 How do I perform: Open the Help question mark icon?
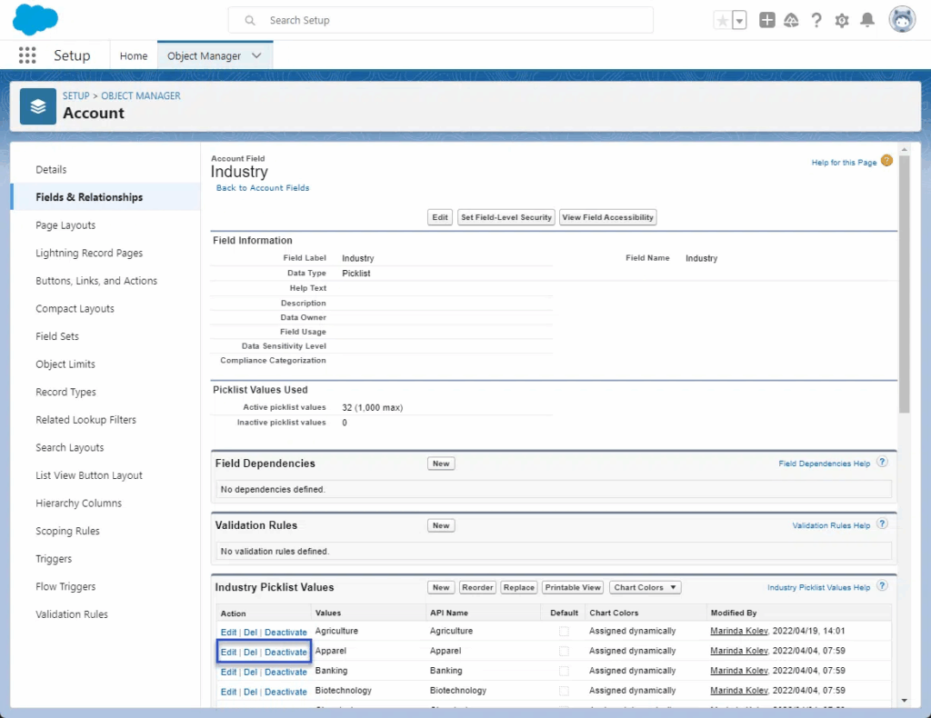pos(816,20)
